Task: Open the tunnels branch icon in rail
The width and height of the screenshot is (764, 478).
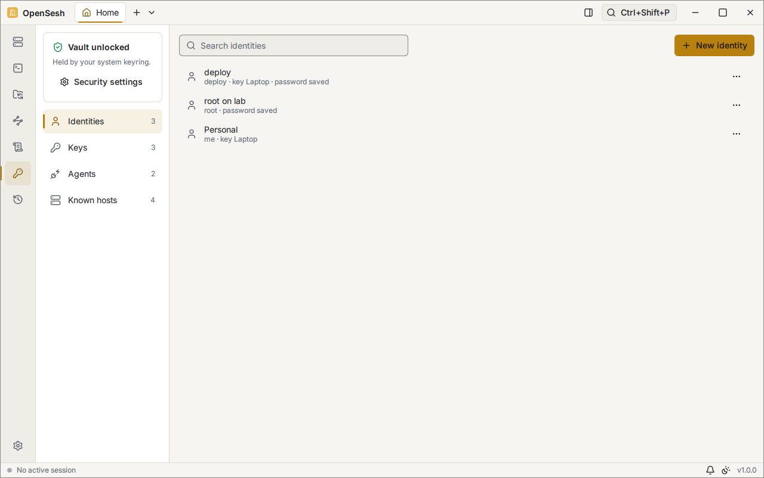Action: click(x=18, y=121)
